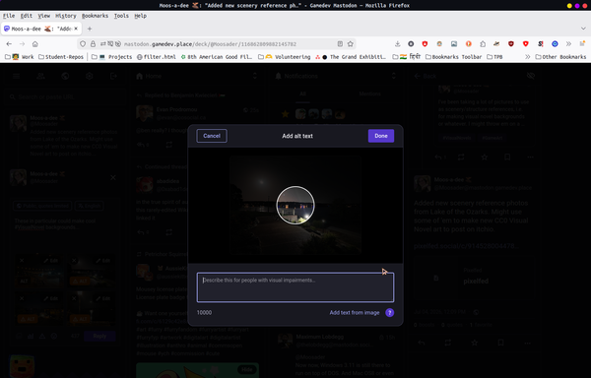Open the Tools menu

121,16
